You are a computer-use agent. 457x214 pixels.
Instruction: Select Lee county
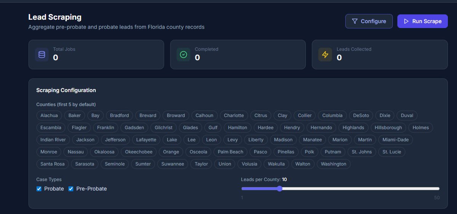[192, 140]
